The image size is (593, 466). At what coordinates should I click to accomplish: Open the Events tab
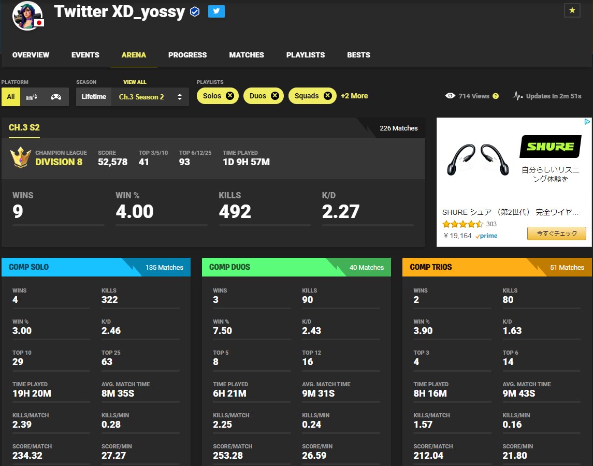[85, 55]
